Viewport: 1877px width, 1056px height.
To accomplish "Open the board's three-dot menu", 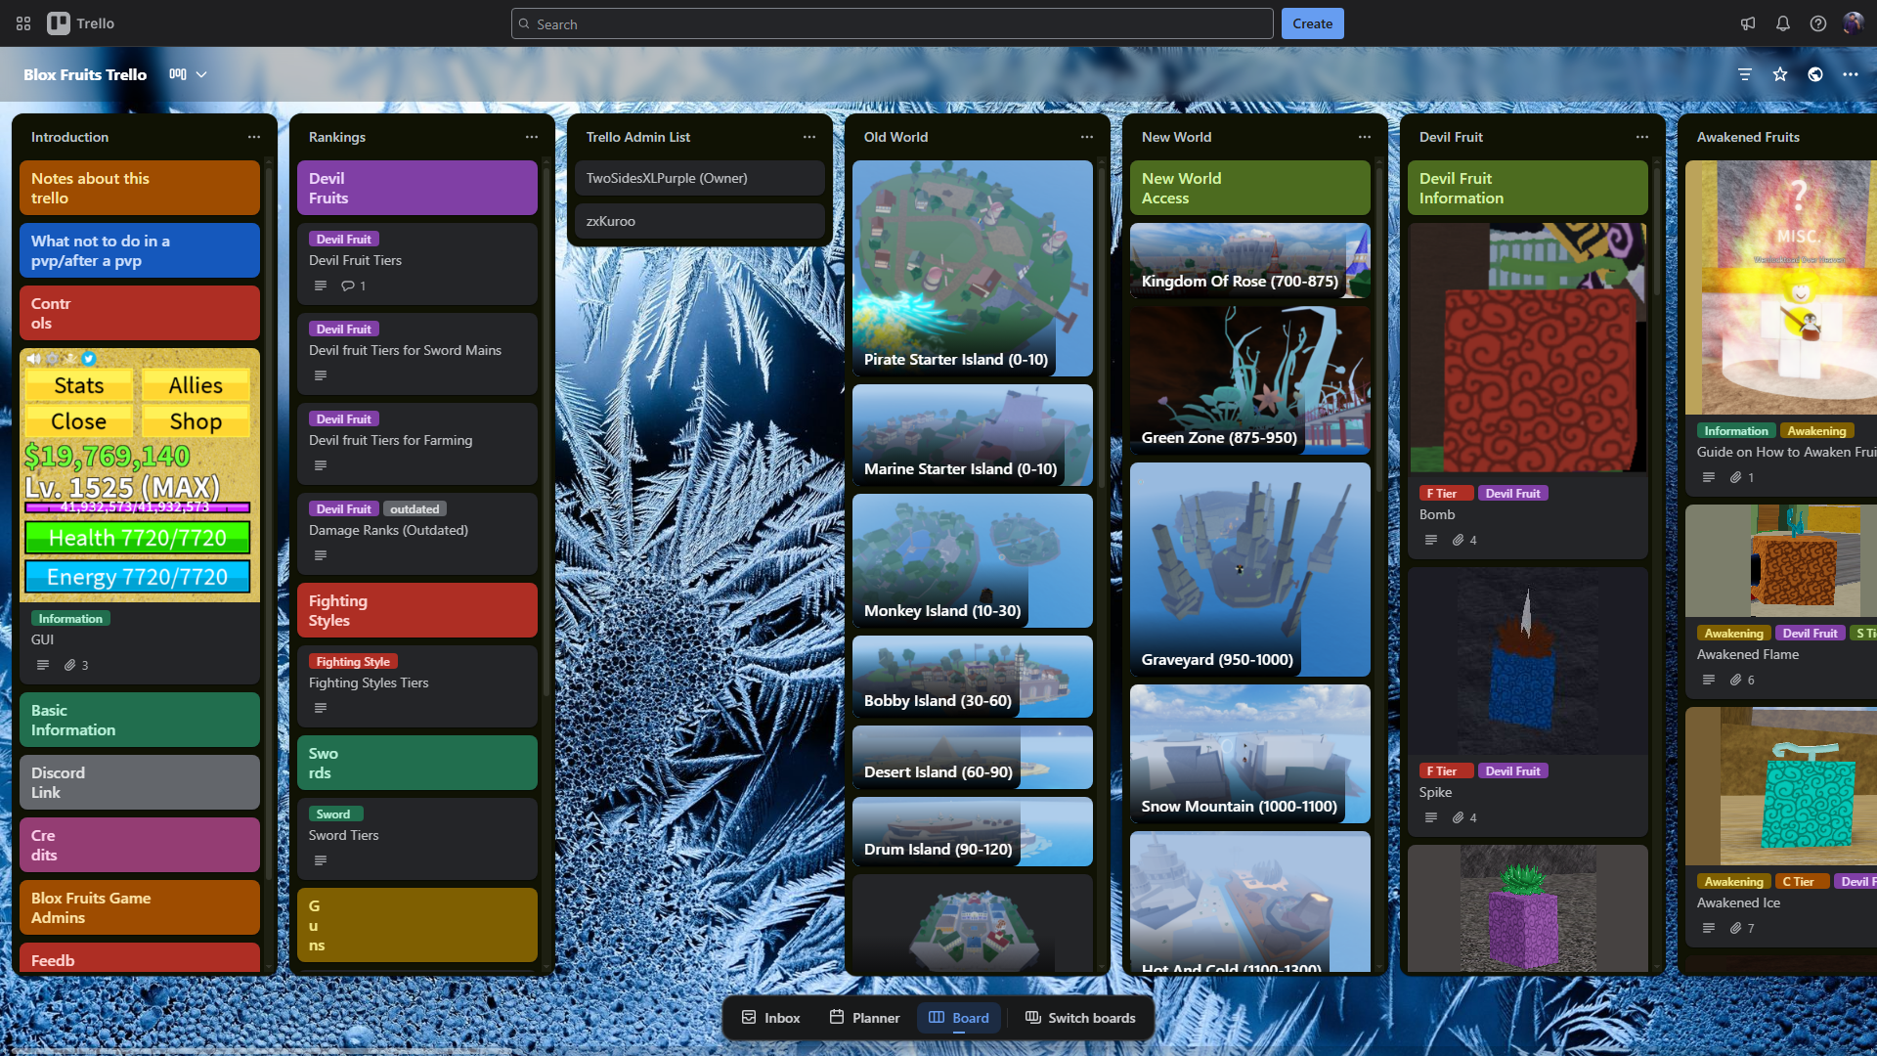I will point(1851,74).
